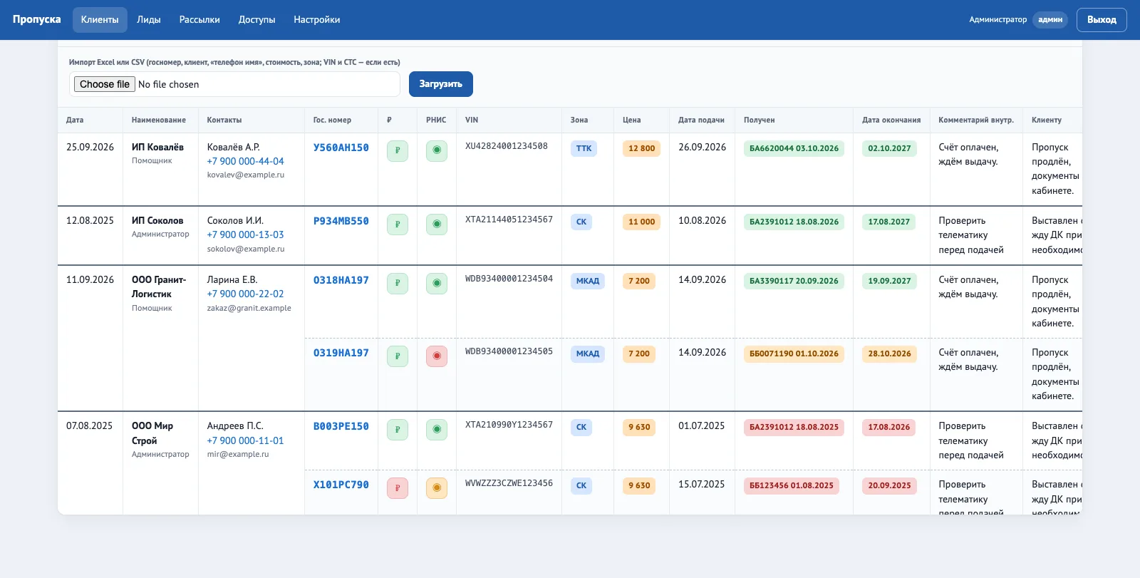Image resolution: width=1140 pixels, height=578 pixels.
Task: Click the ТТК zone badge
Action: [x=584, y=148]
